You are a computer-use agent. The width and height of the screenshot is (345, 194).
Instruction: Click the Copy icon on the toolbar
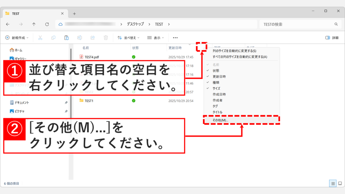53,38
